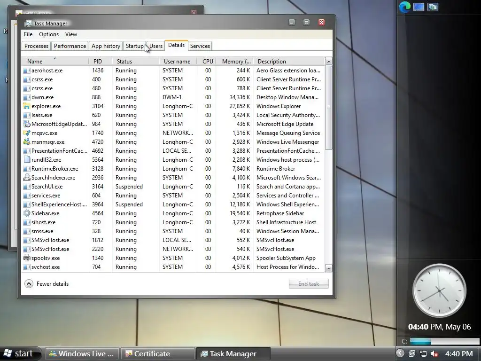Switch to Certificate taskbar button

point(158,353)
